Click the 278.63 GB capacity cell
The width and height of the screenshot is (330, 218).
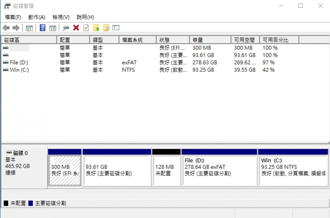(204, 62)
